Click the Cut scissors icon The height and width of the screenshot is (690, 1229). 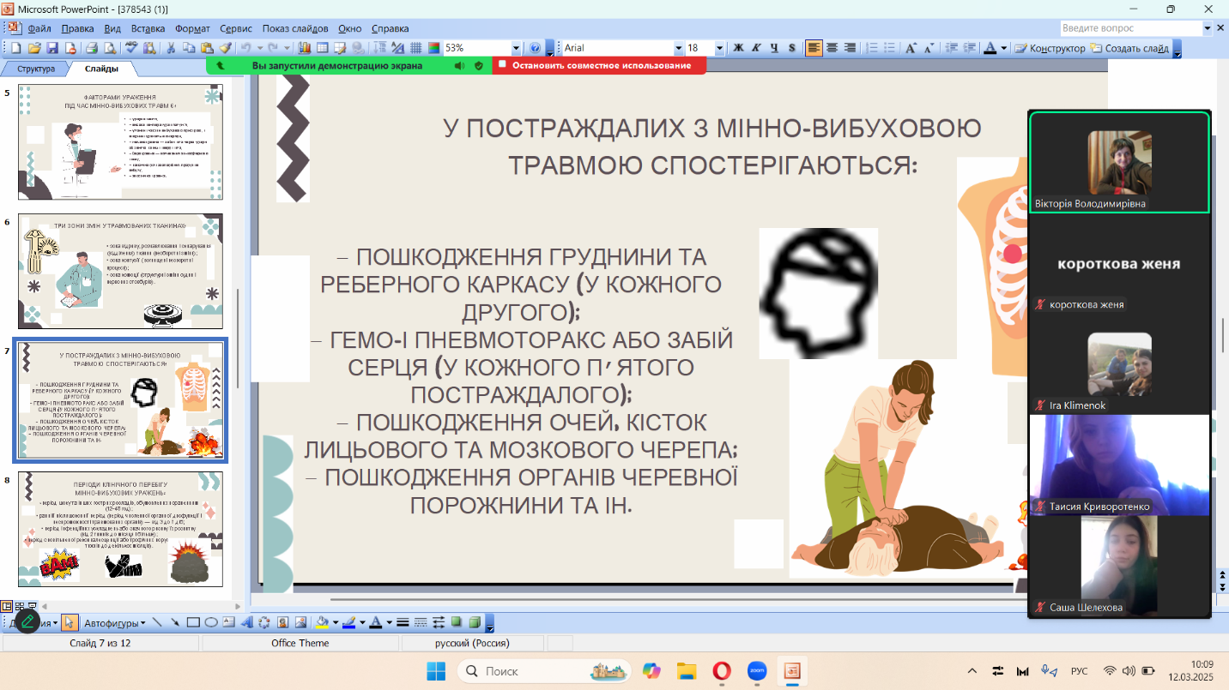tap(171, 48)
